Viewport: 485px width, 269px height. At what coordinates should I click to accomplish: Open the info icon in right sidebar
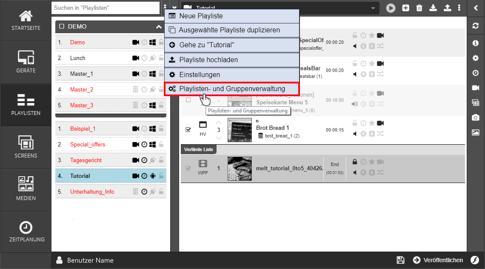(476, 43)
